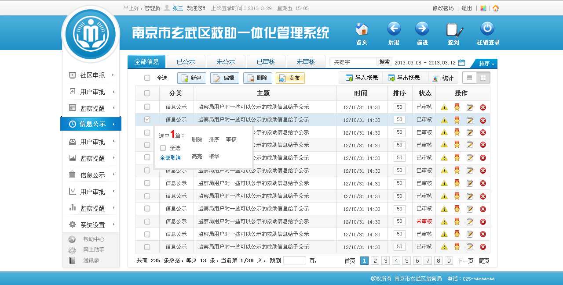Click the user avatar icon beside 张三
This screenshot has height=285, width=563.
coord(167,8)
